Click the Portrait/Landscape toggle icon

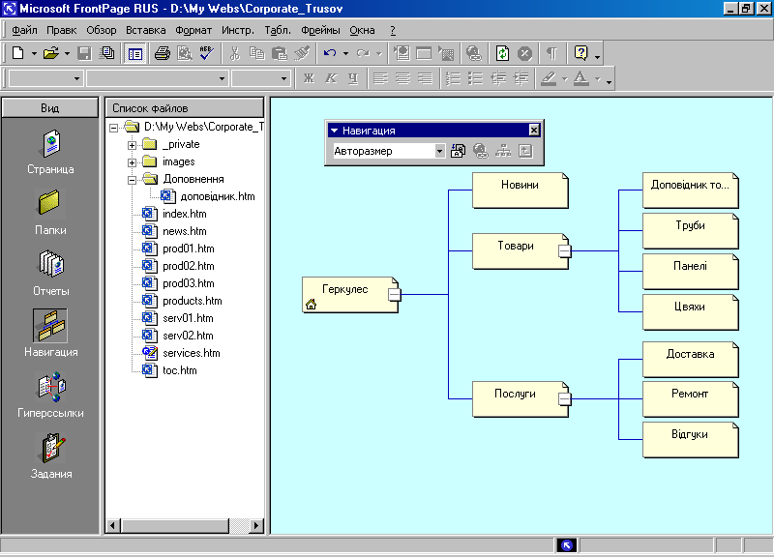coord(458,151)
